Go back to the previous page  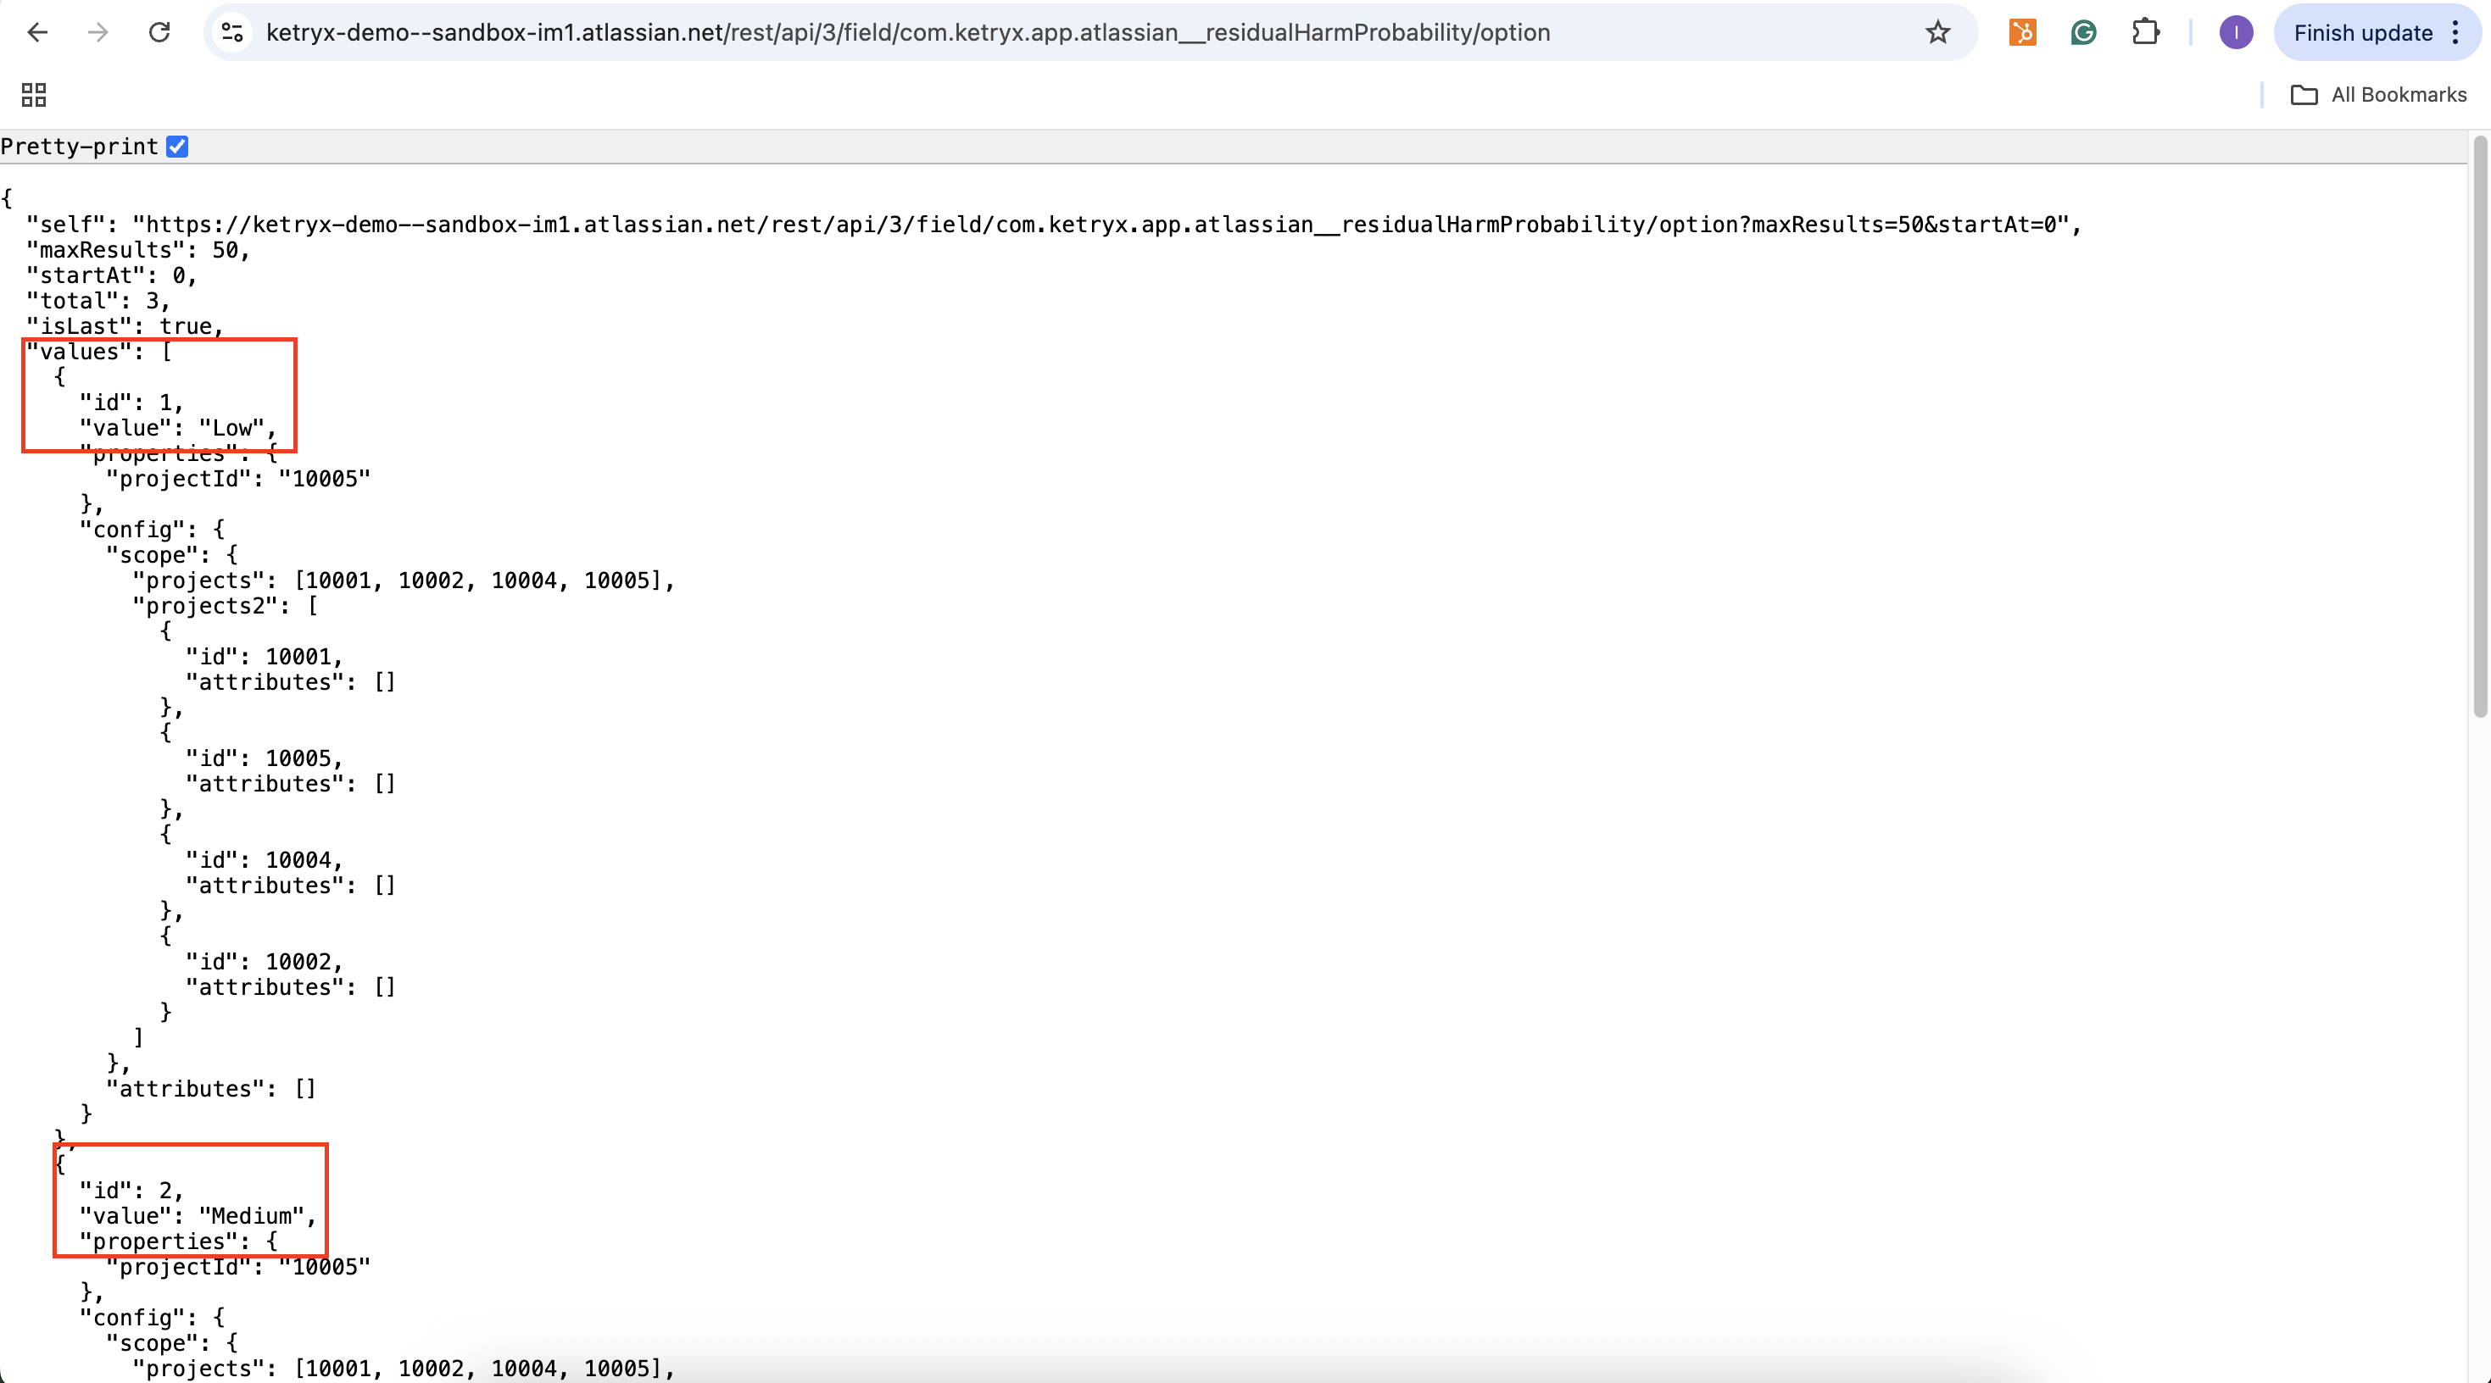(x=37, y=33)
